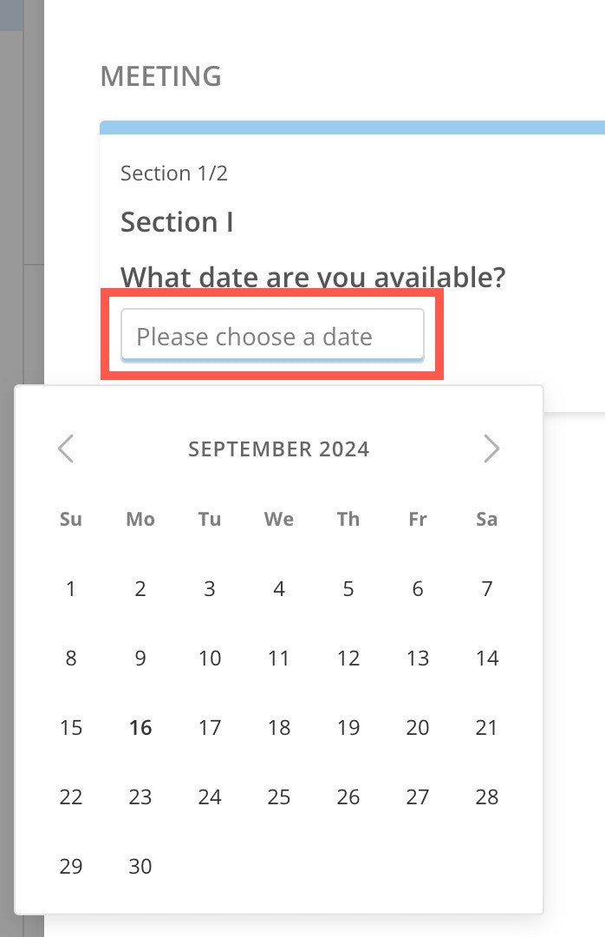Select September 30, the last day

(140, 866)
